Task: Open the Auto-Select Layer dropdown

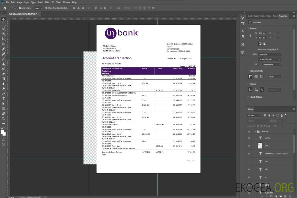Action: point(38,8)
